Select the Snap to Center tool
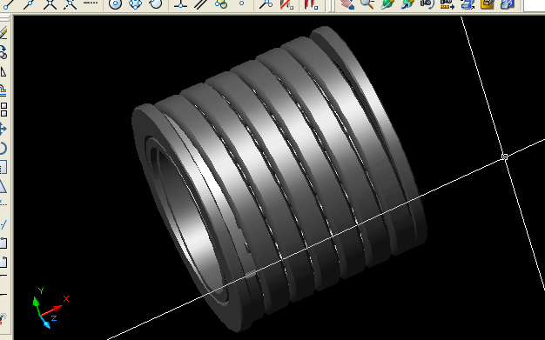Screen dimensions: 545x340 (x=115, y=4)
